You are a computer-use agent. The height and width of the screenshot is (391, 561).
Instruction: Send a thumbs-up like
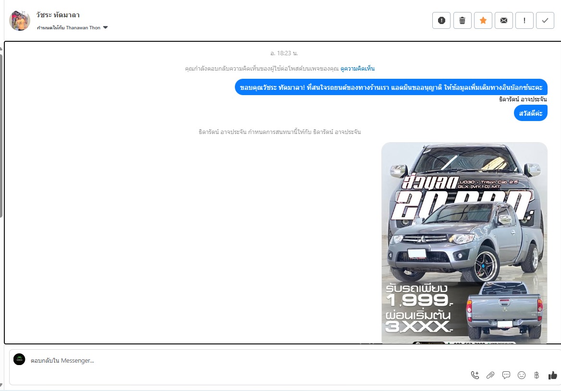(553, 375)
